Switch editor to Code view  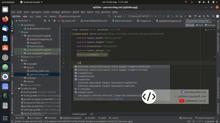click(190, 25)
